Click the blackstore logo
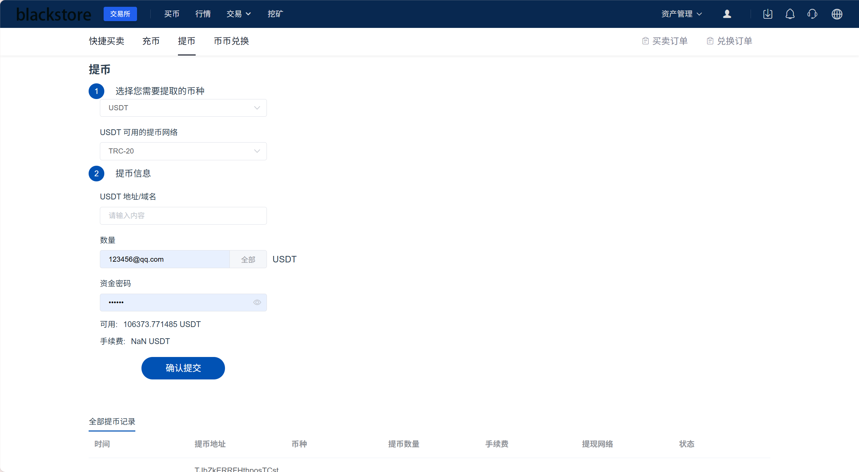This screenshot has width=859, height=472. pyautogui.click(x=54, y=14)
